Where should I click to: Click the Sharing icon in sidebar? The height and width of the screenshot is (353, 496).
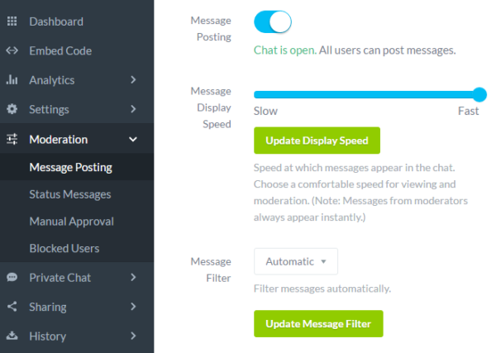[12, 307]
